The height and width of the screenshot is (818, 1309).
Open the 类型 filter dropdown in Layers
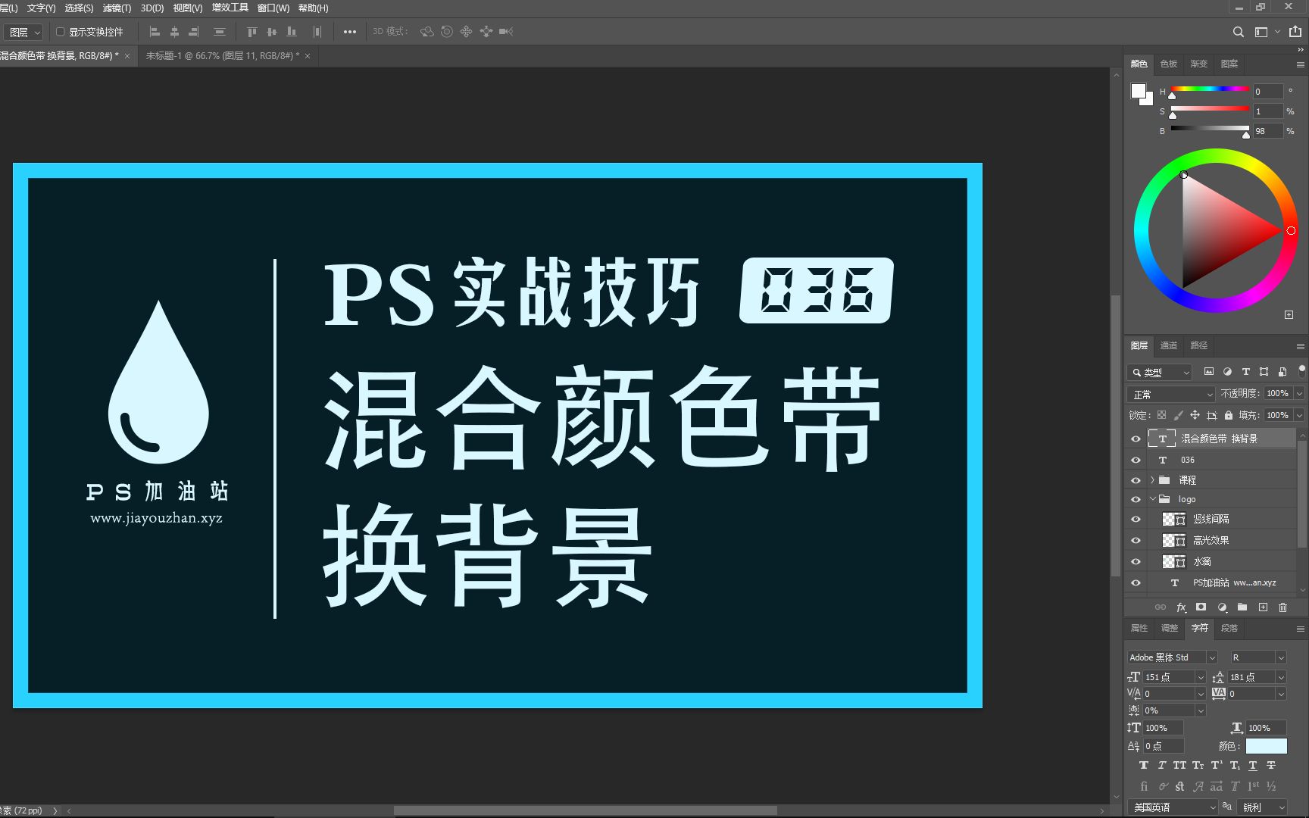[1160, 372]
